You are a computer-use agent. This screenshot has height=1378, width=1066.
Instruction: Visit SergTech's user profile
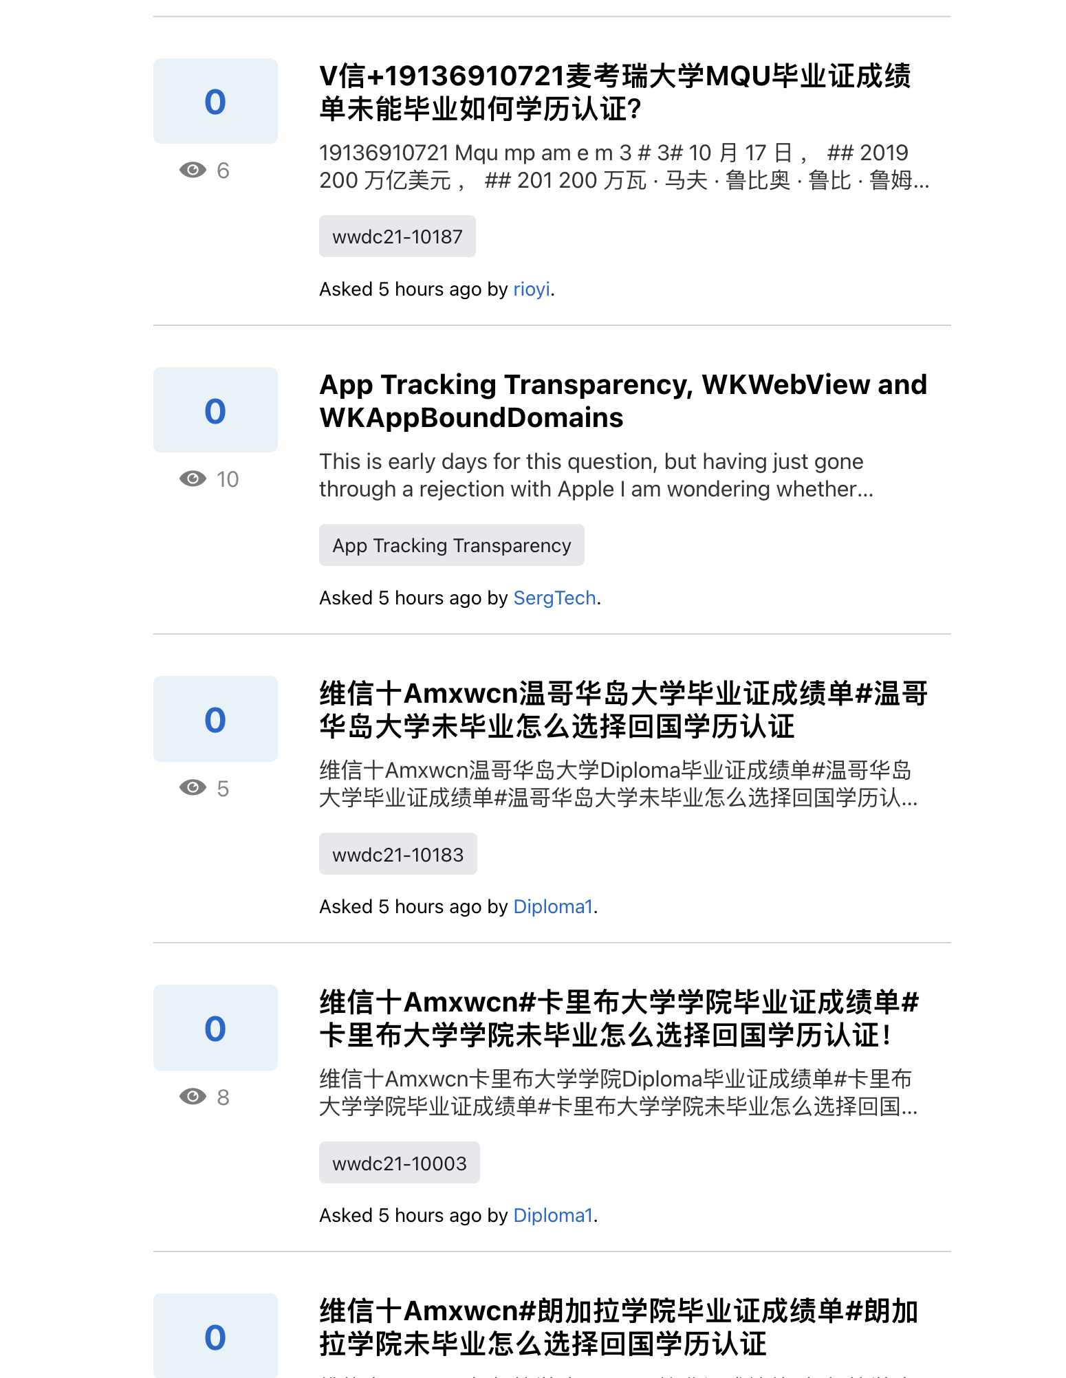point(554,598)
